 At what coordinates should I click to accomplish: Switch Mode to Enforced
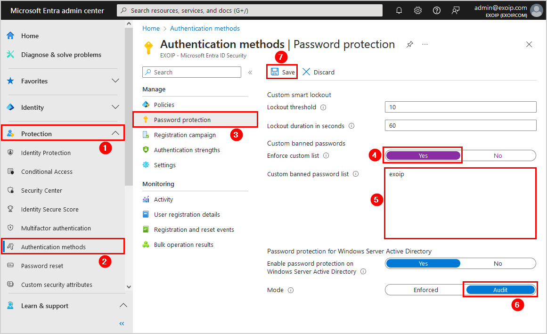click(425, 290)
